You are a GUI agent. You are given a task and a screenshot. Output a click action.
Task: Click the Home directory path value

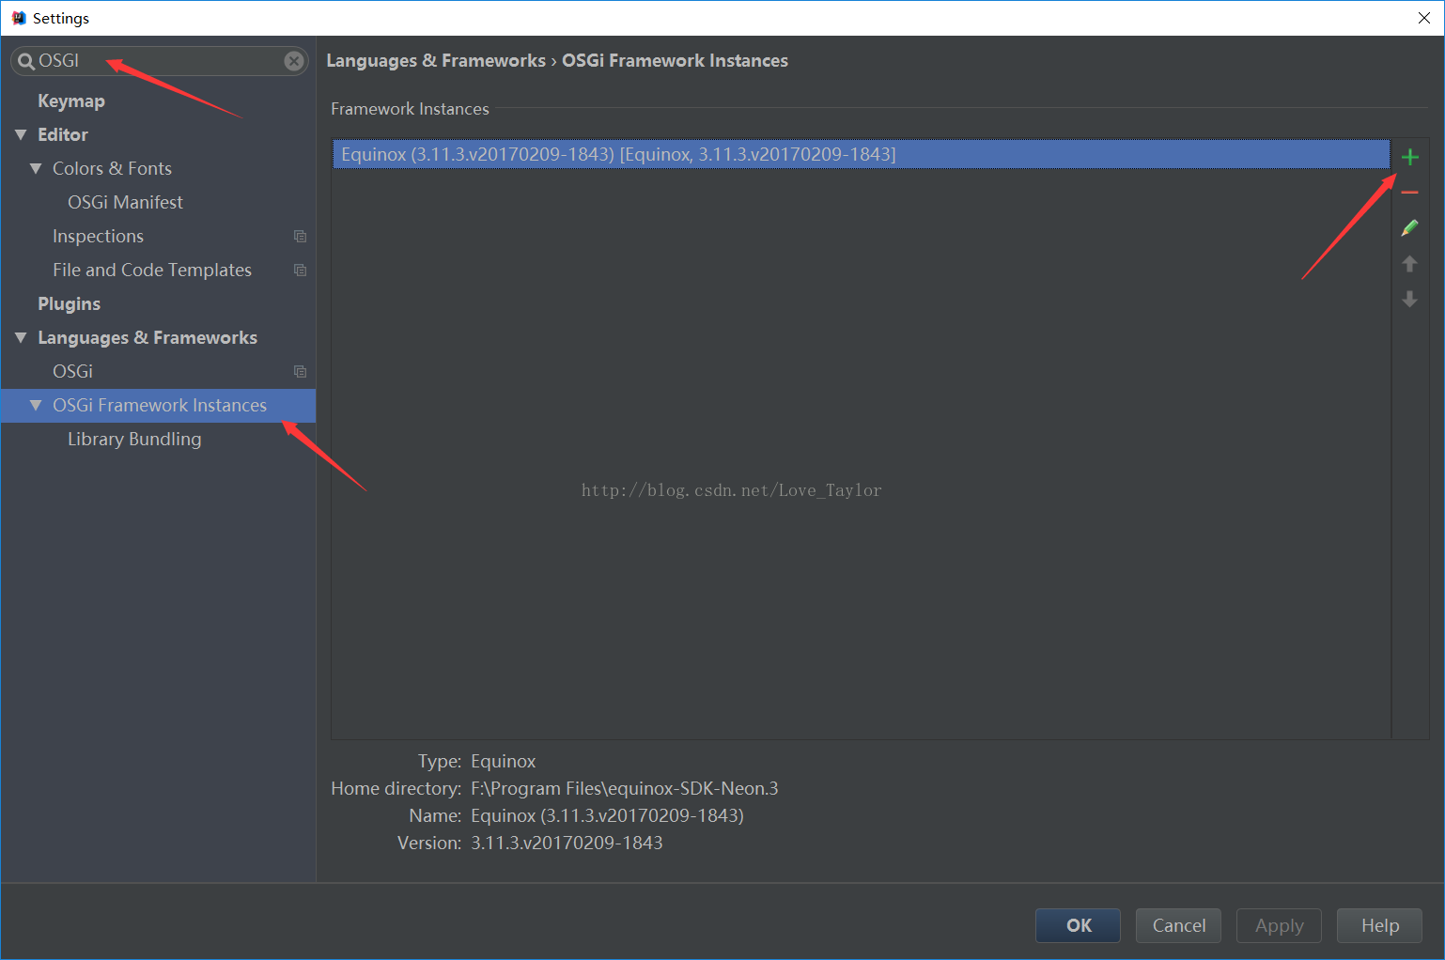625,789
